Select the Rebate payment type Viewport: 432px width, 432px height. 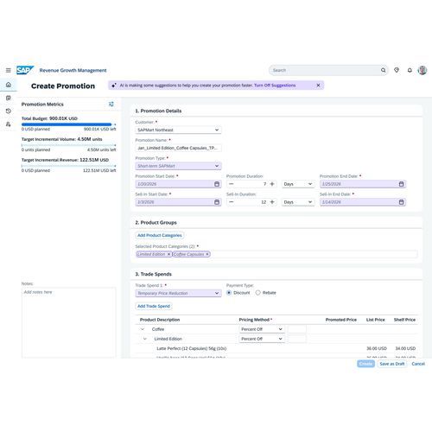(x=258, y=293)
